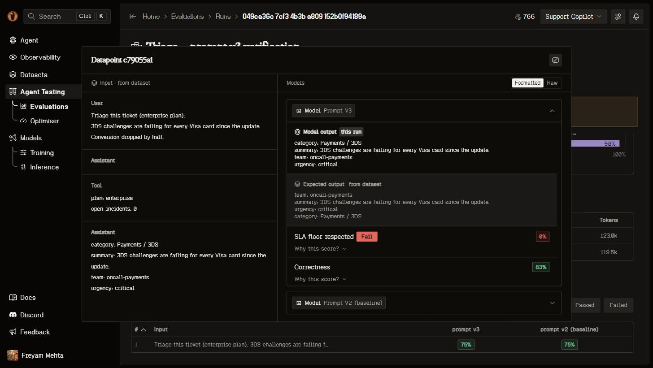Sort by the # column header

tap(140, 329)
